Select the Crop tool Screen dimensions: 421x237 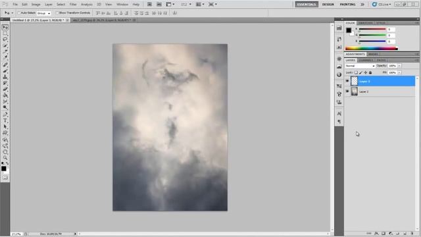pyautogui.click(x=5, y=51)
